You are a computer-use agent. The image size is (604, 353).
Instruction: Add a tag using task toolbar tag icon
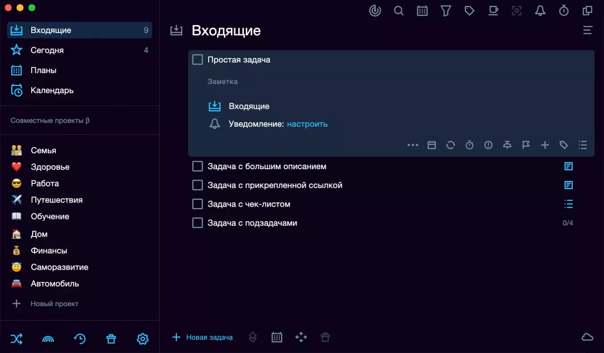click(564, 145)
